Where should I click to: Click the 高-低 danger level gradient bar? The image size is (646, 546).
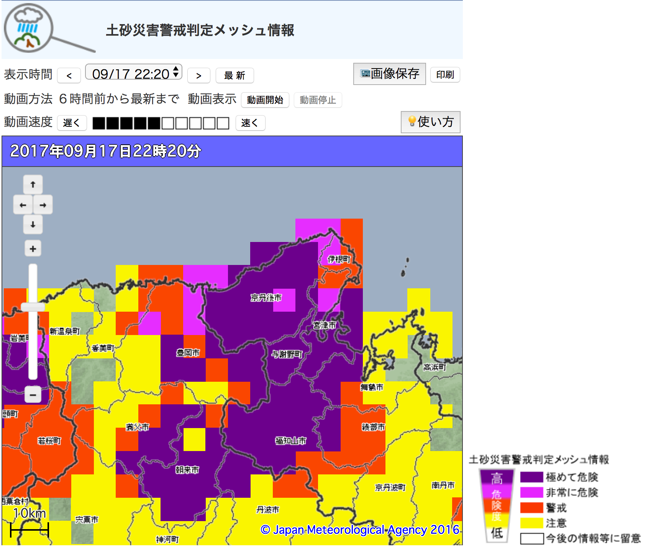[497, 505]
